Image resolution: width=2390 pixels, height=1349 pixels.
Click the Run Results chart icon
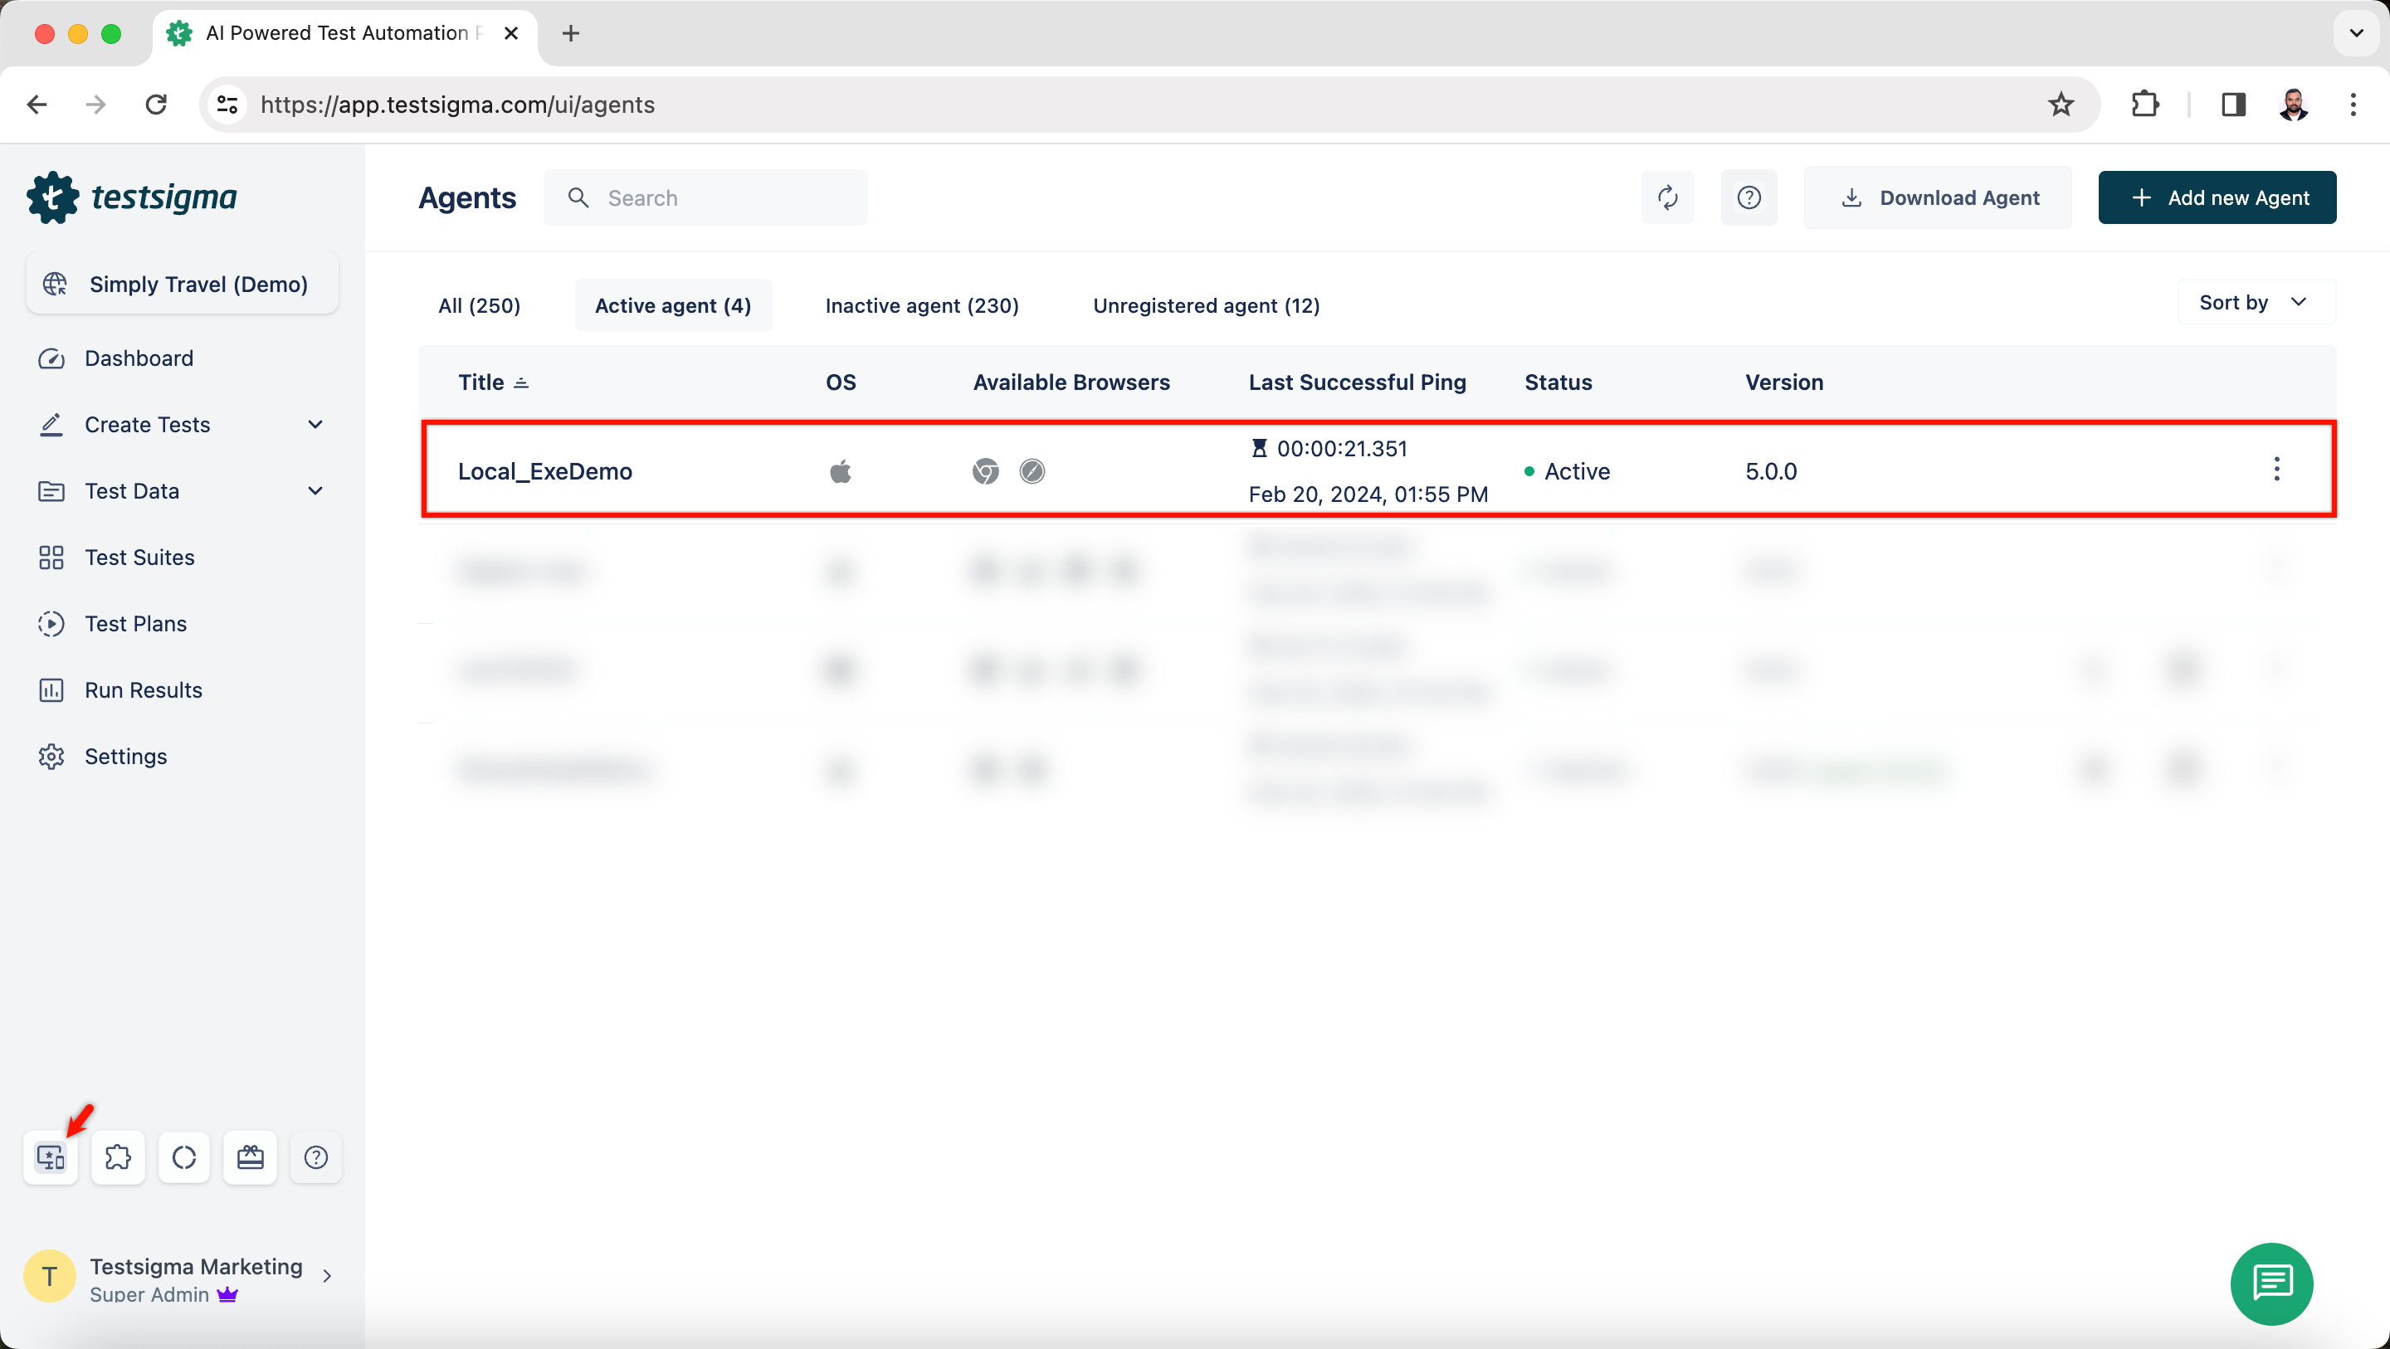click(51, 690)
